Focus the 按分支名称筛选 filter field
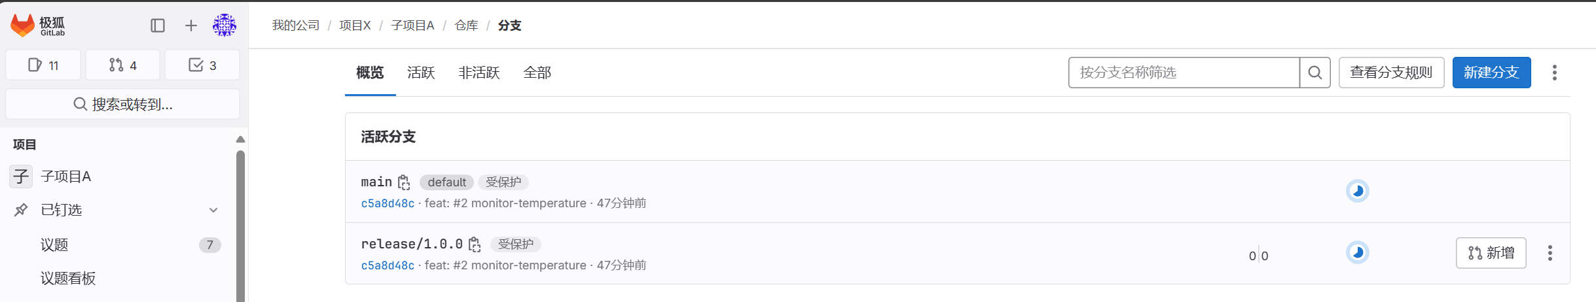This screenshot has height=302, width=1596. 1184,73
